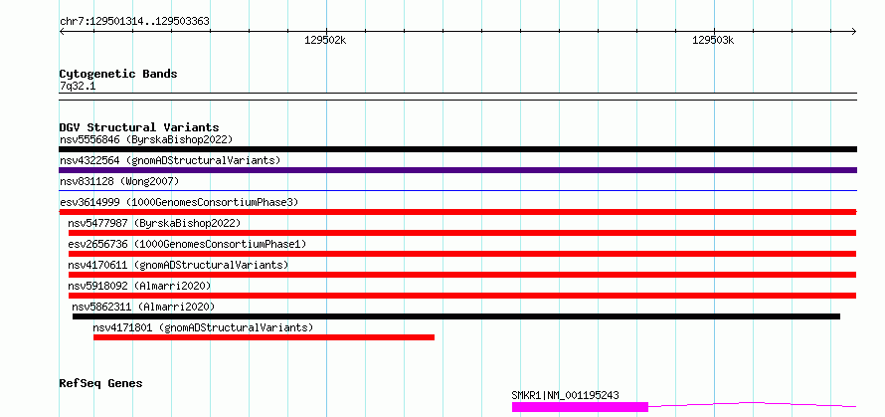
Task: Click the 129502k ruler tick label
Action: click(x=325, y=40)
